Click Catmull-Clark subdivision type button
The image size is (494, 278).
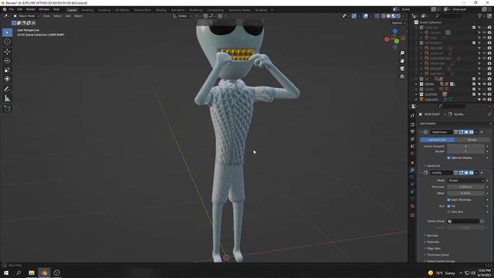pyautogui.click(x=437, y=140)
